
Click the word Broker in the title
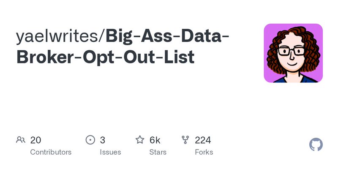point(44,57)
